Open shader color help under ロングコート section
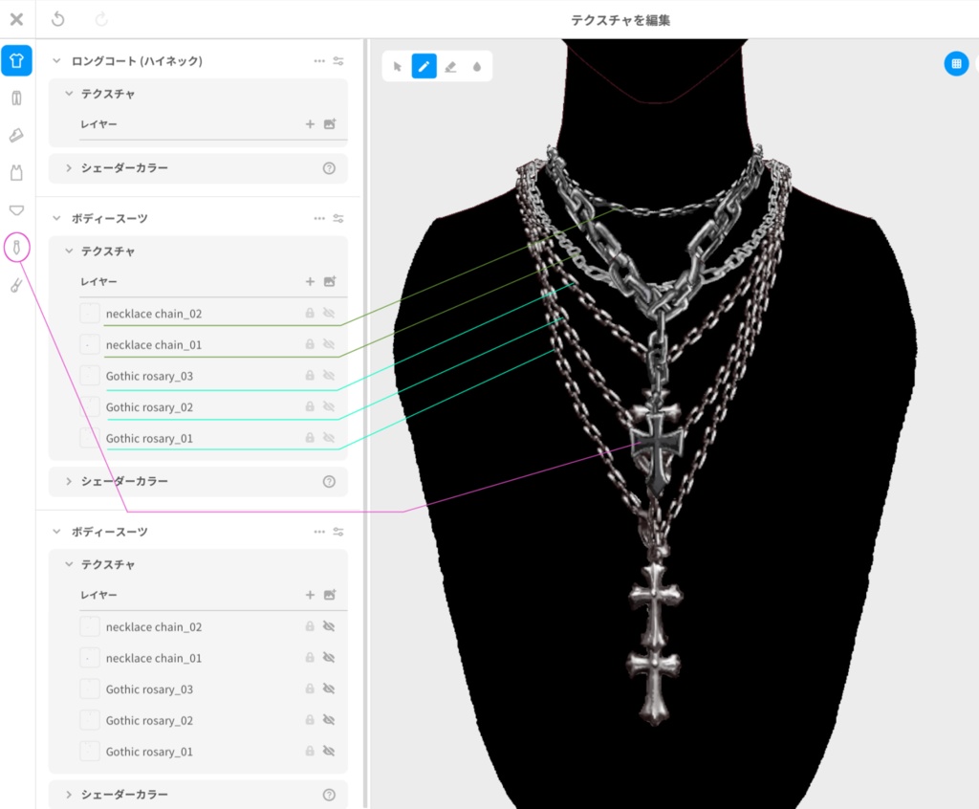This screenshot has height=809, width=979. tap(329, 168)
